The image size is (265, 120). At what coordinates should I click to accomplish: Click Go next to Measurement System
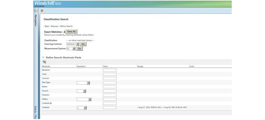point(80,48)
